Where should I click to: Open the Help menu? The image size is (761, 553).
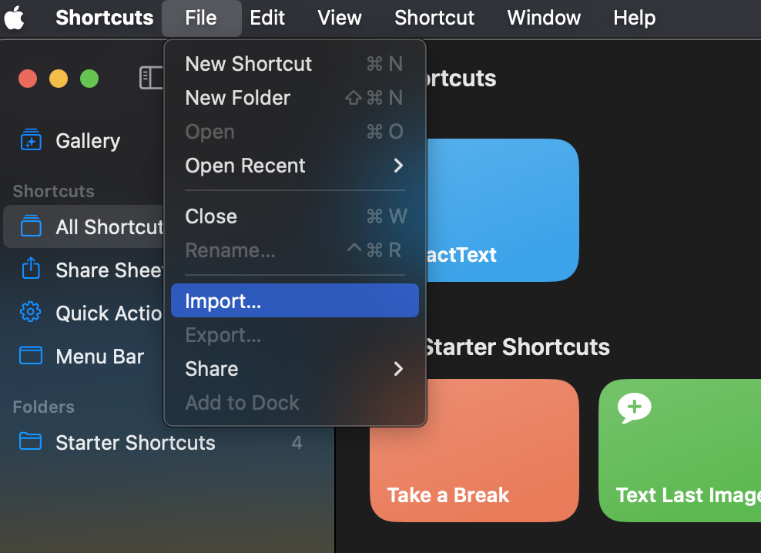click(634, 18)
